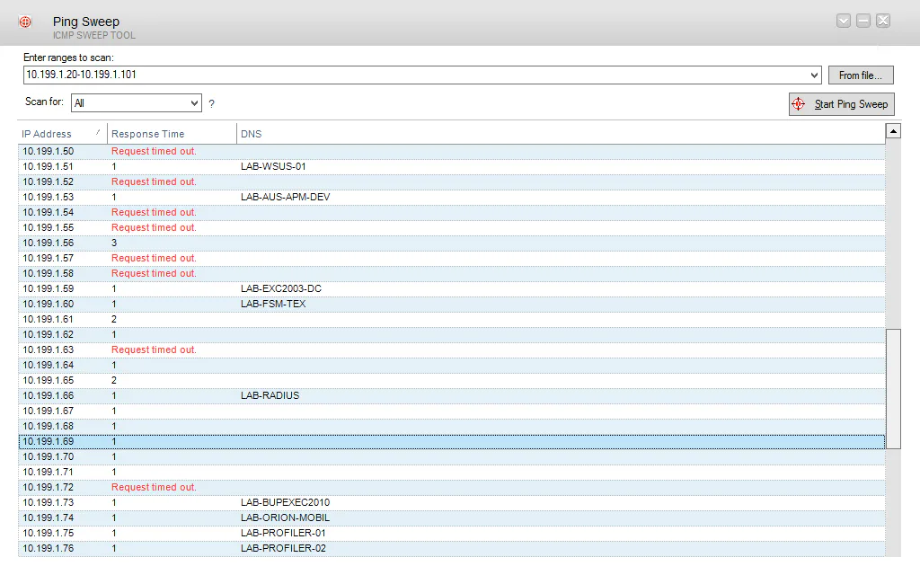920x575 pixels.
Task: Close the Ping Sweep window
Action: click(883, 22)
